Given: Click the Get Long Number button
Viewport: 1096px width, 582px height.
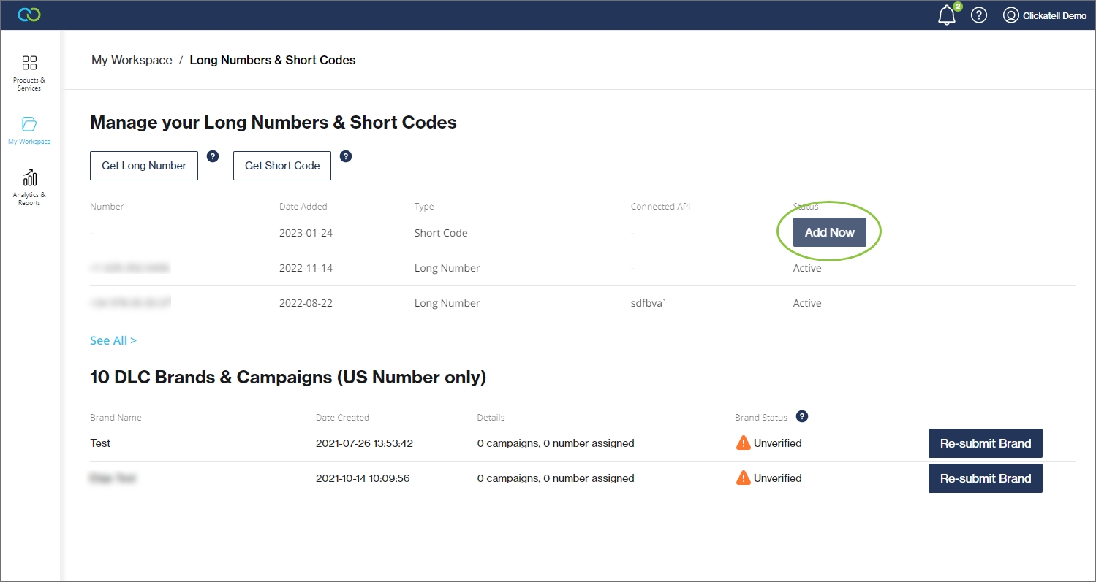Looking at the screenshot, I should click(144, 166).
